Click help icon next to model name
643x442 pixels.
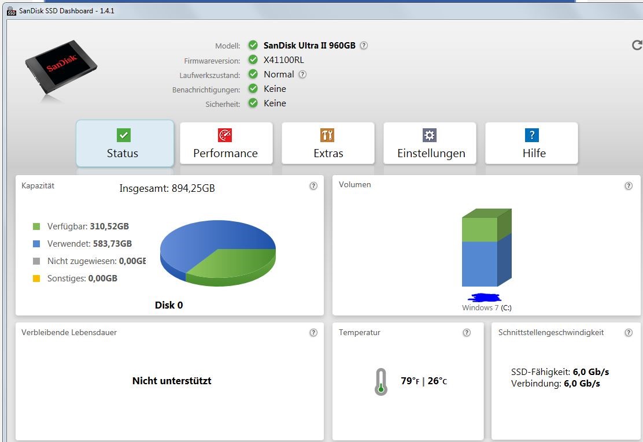click(x=364, y=46)
